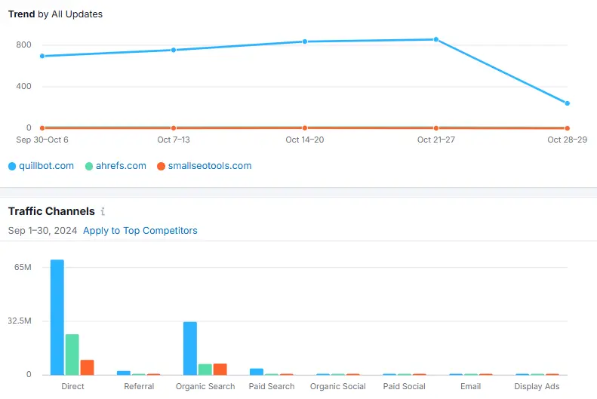Click the blue data point for Sep 30–Oct 6
Viewport: 597px width, 399px height.
click(42, 56)
